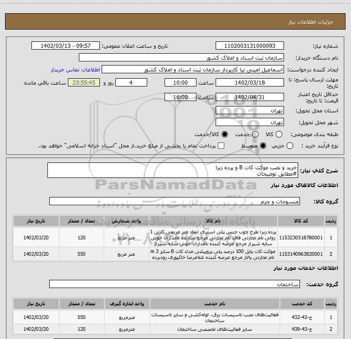Click the request creator field

pos(193,70)
